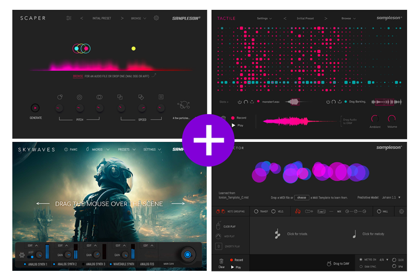419x274 pixels.
Task: Open Skywaves SETTINGS dropdown
Action: (x=152, y=149)
